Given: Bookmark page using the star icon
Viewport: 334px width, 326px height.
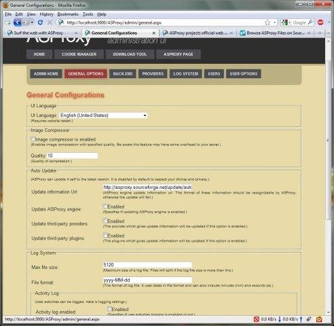Looking at the screenshot, I should click(267, 22).
